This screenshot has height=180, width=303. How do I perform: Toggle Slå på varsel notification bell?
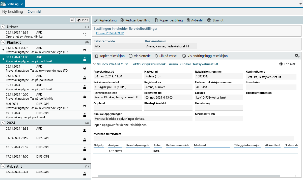tap(156, 56)
